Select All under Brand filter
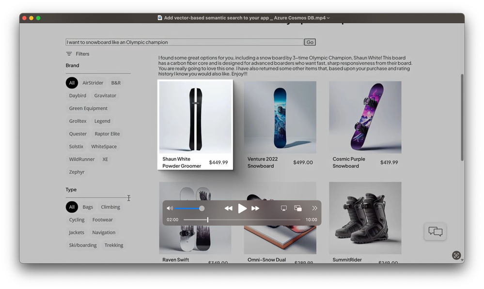Viewport: 484px width, 289px height. click(x=72, y=83)
